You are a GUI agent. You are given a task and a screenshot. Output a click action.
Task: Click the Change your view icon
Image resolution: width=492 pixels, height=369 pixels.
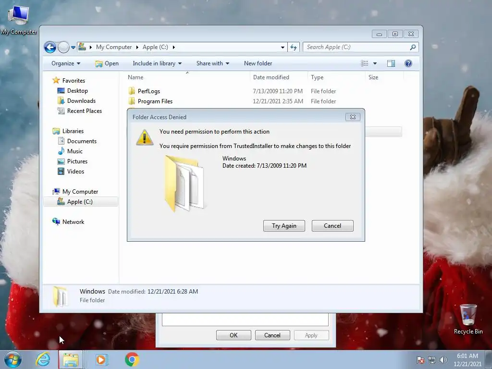(365, 63)
